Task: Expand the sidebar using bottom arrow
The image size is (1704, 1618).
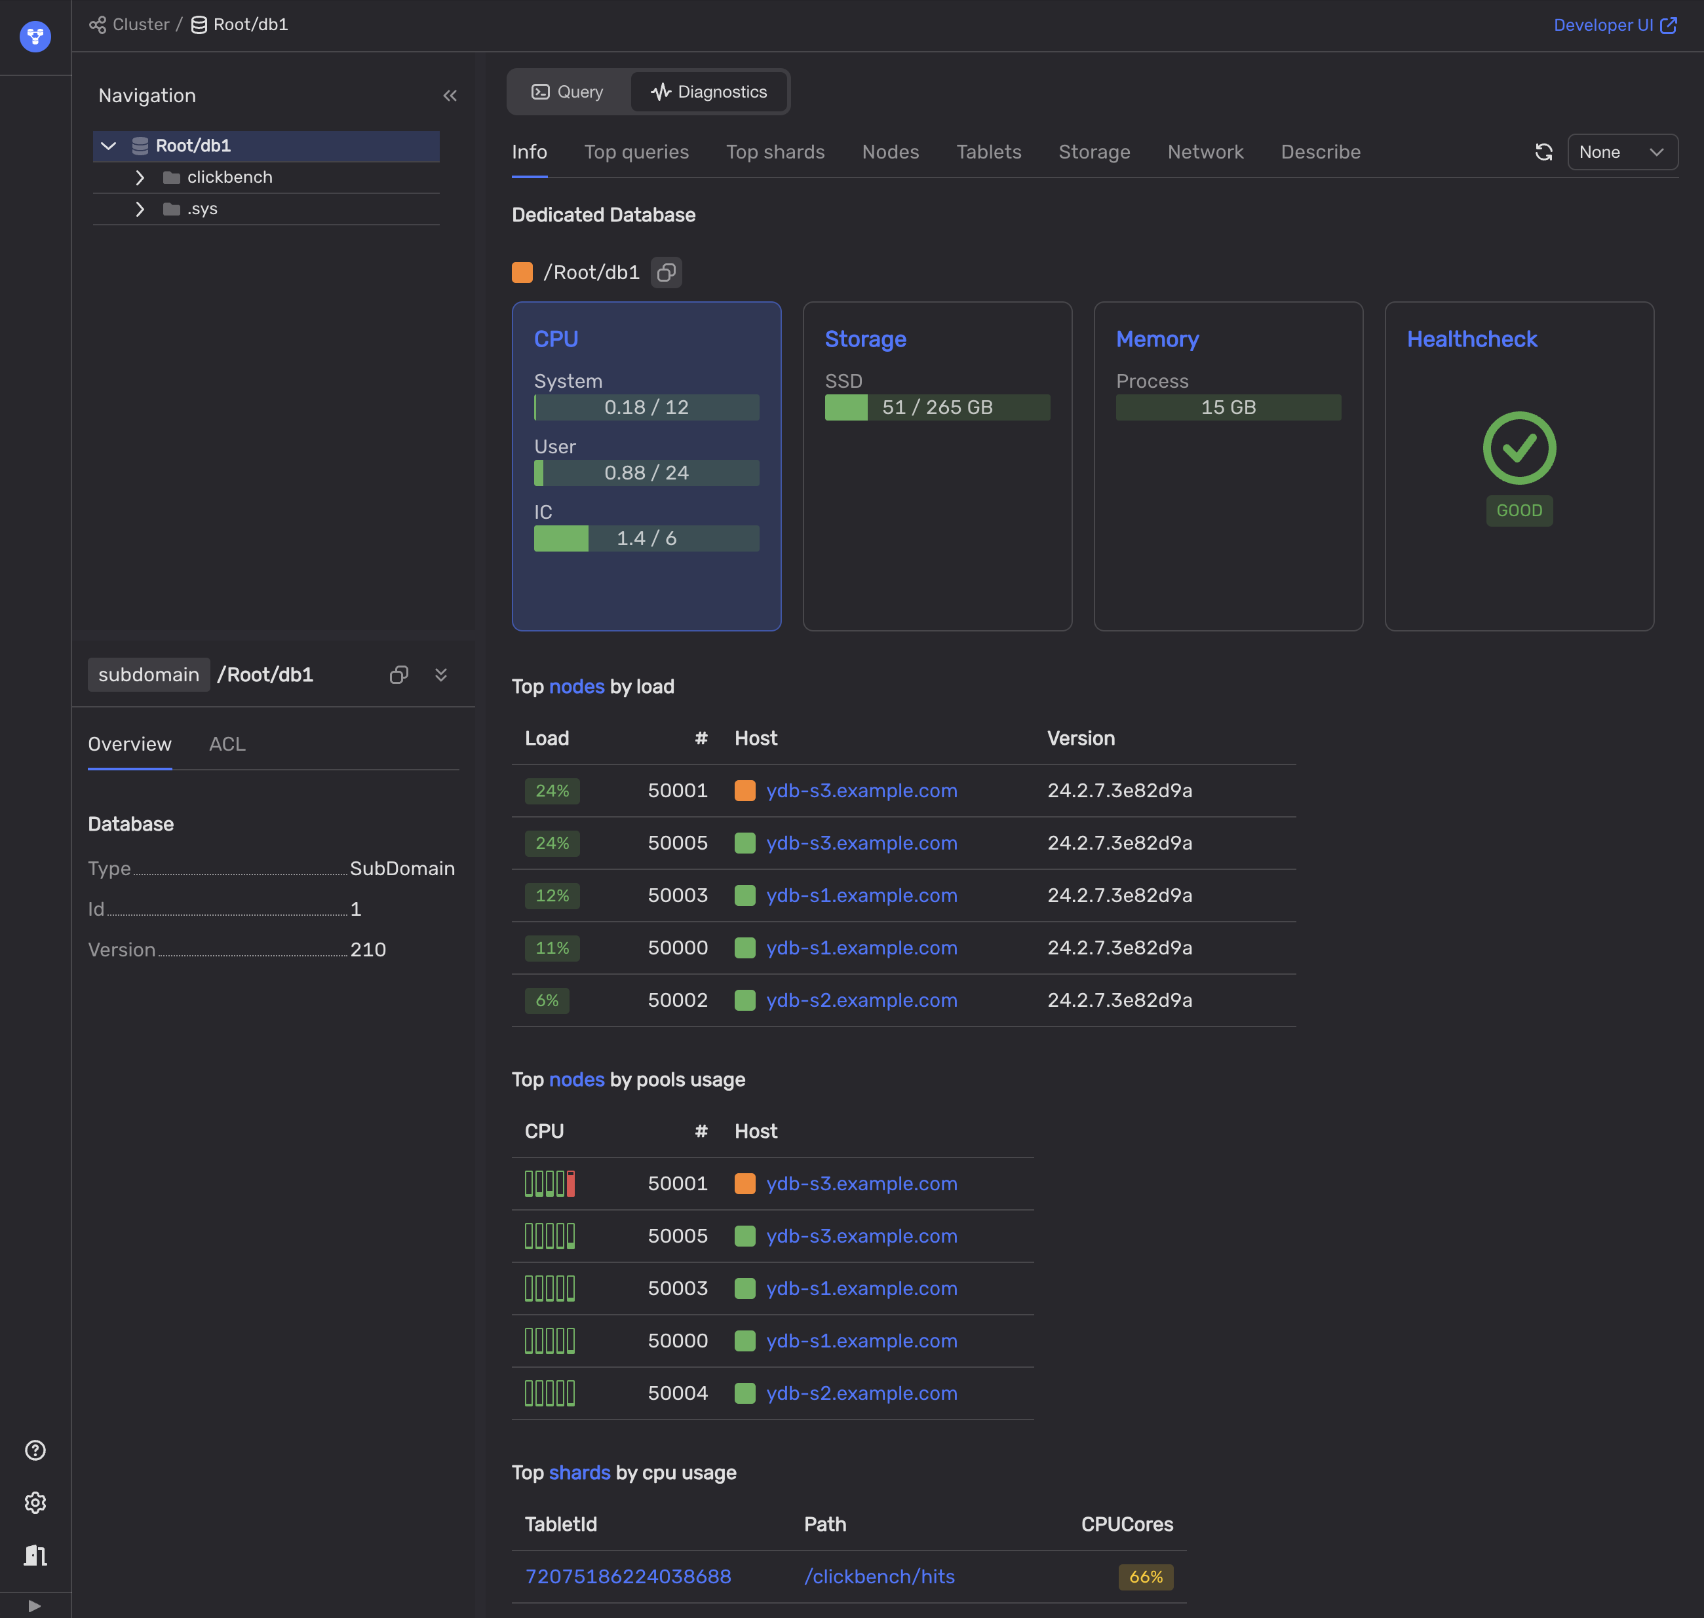Action: (35, 1606)
